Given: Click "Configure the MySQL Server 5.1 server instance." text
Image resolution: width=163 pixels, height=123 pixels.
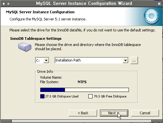Looking at the screenshot, I should click(48, 19).
